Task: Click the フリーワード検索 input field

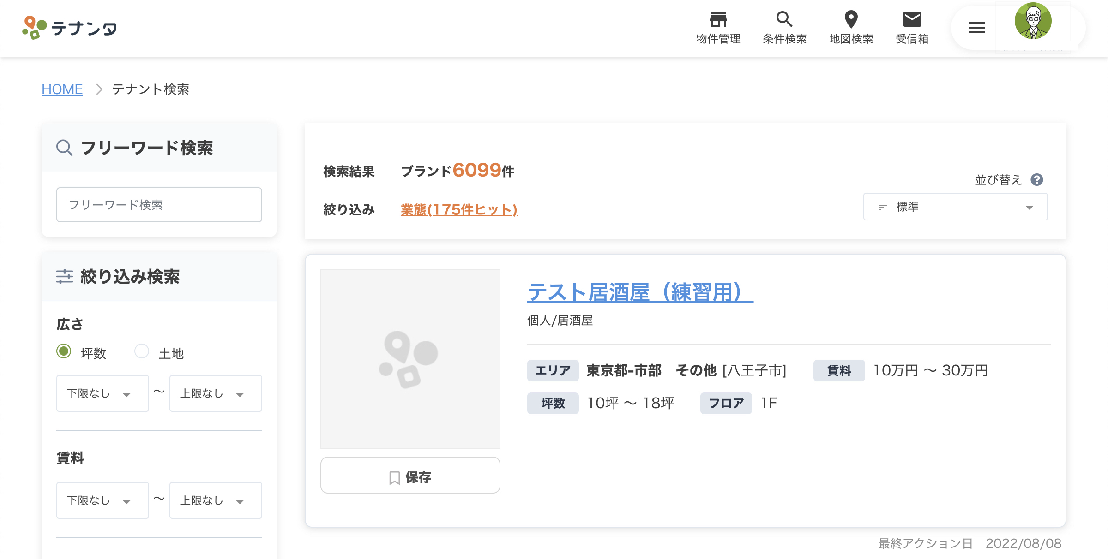Action: coord(159,205)
